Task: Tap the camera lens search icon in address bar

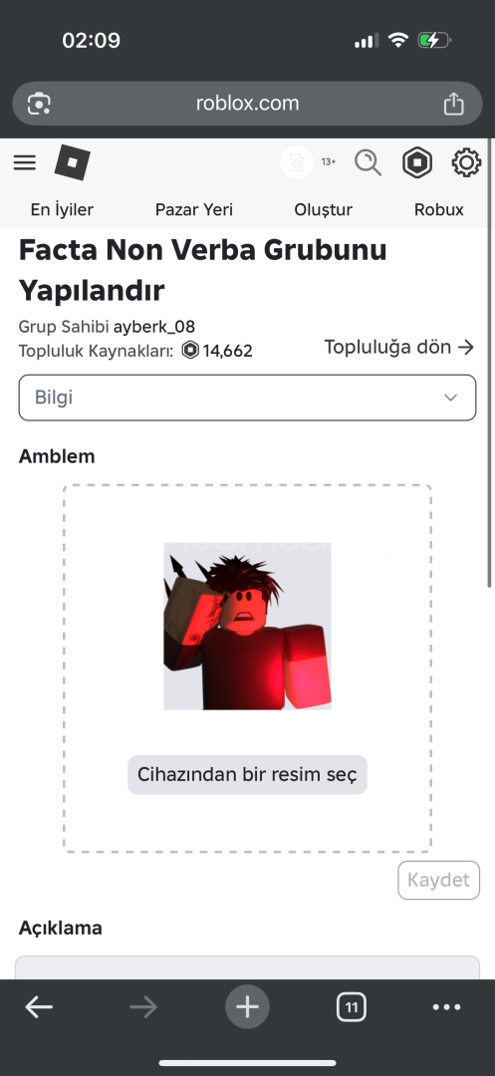Action: 39,104
